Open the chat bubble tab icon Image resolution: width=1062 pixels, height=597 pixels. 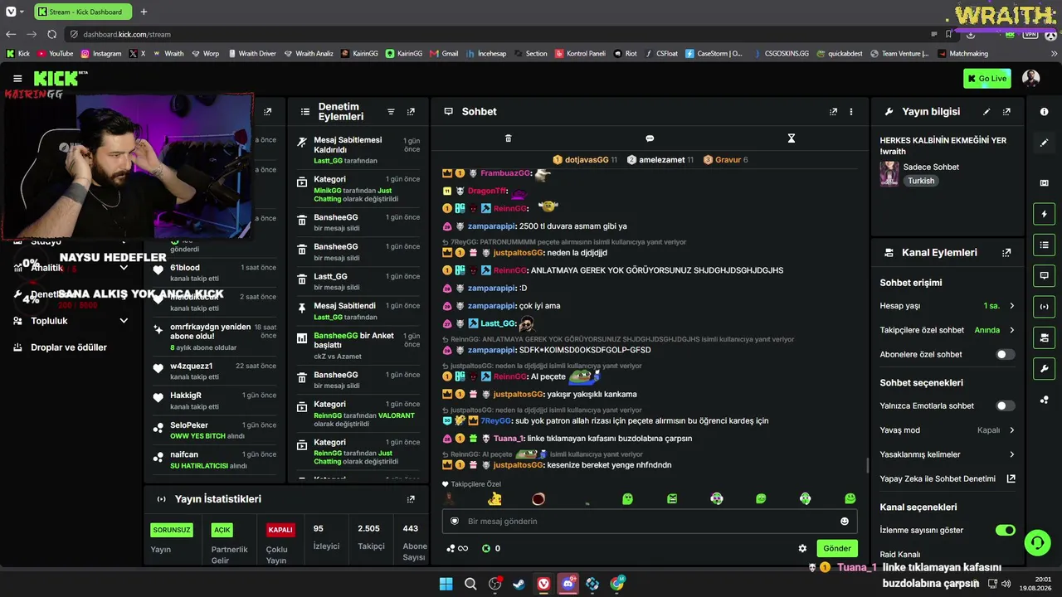(650, 138)
